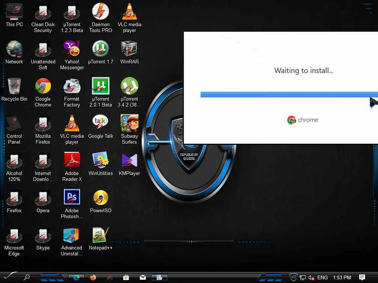The image size is (378, 283).
Task: Select the Internet Download Manager shortcut
Action: 43,167
